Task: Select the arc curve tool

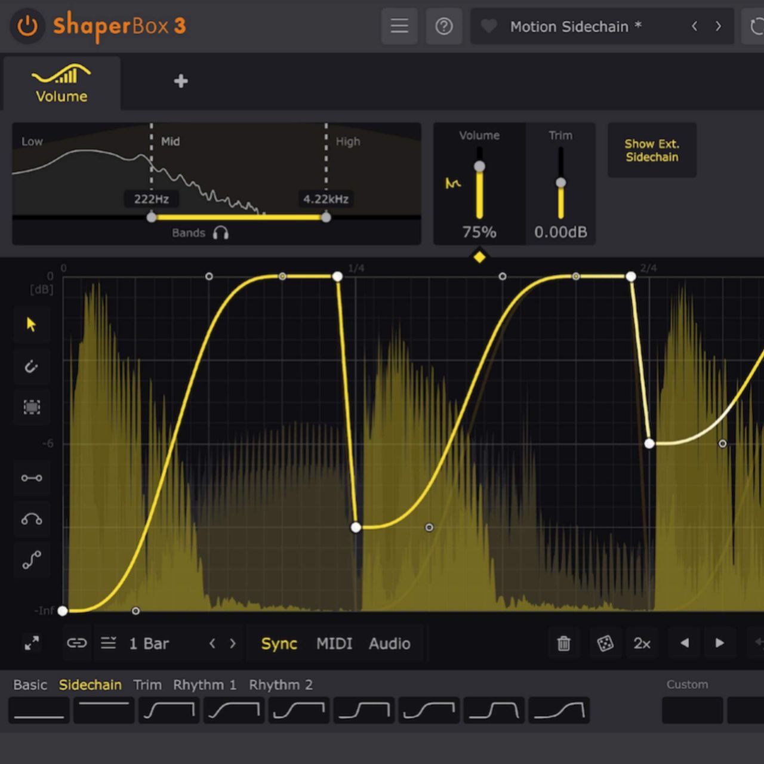Action: [x=32, y=519]
